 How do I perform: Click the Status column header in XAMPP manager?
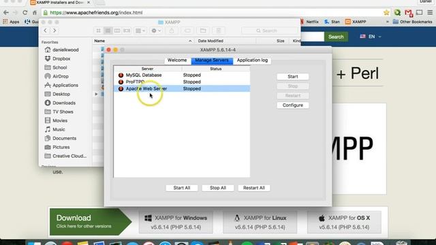pos(216,69)
